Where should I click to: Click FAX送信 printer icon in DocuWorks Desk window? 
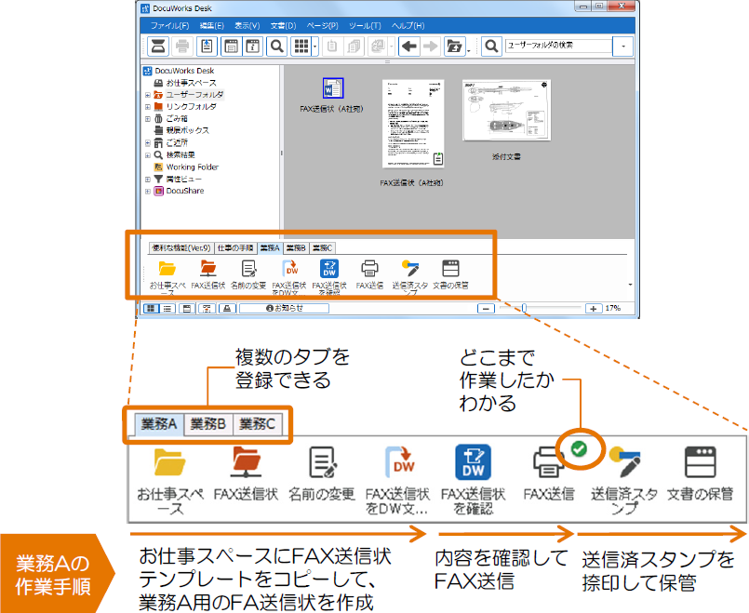click(369, 268)
